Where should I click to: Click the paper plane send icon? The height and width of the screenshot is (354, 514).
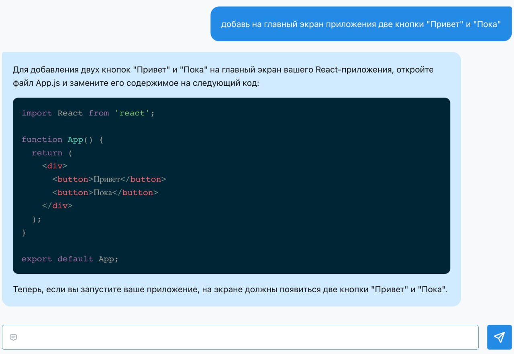[499, 337]
